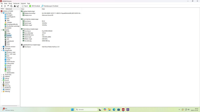Screen dimensions: 200x112
Task: Click the GPGPU icon in tree
Action: [x=5, y=67]
